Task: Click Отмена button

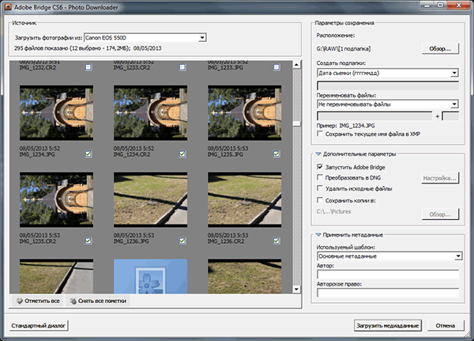Action: click(446, 325)
